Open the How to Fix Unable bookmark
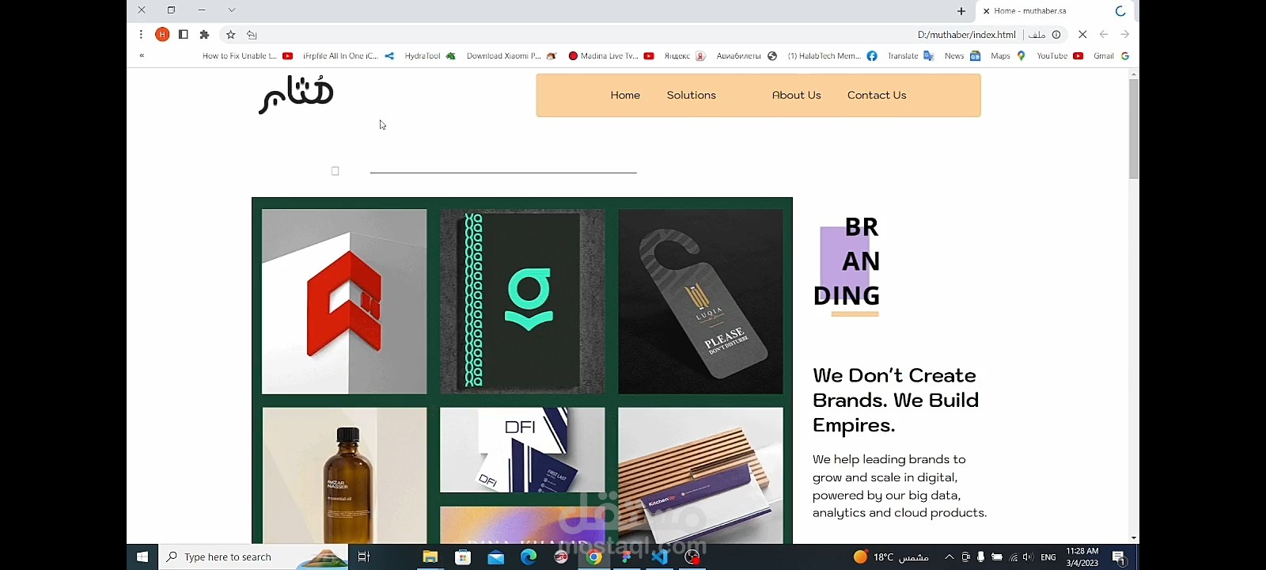The height and width of the screenshot is (570, 1266). pos(248,55)
